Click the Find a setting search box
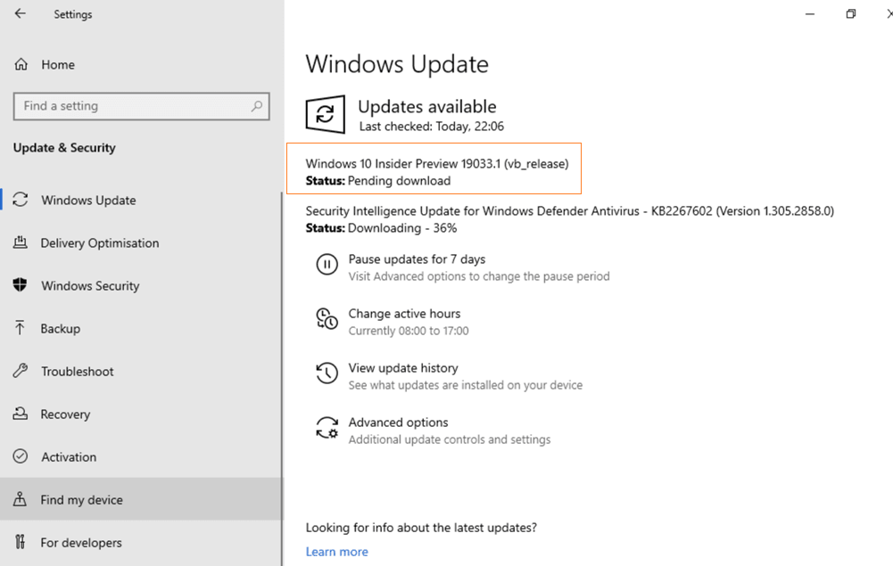The width and height of the screenshot is (893, 566). click(x=141, y=106)
